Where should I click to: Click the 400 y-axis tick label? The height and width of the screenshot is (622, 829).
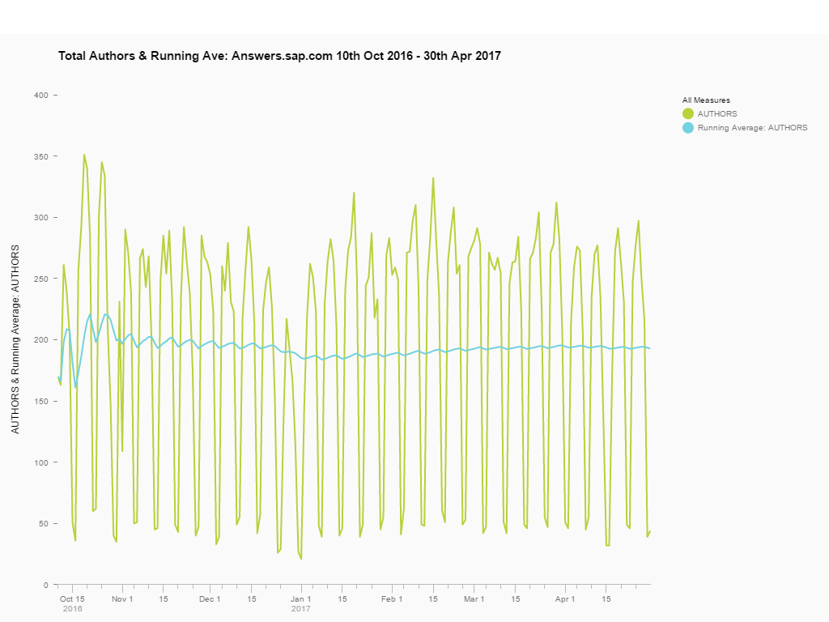tap(40, 96)
